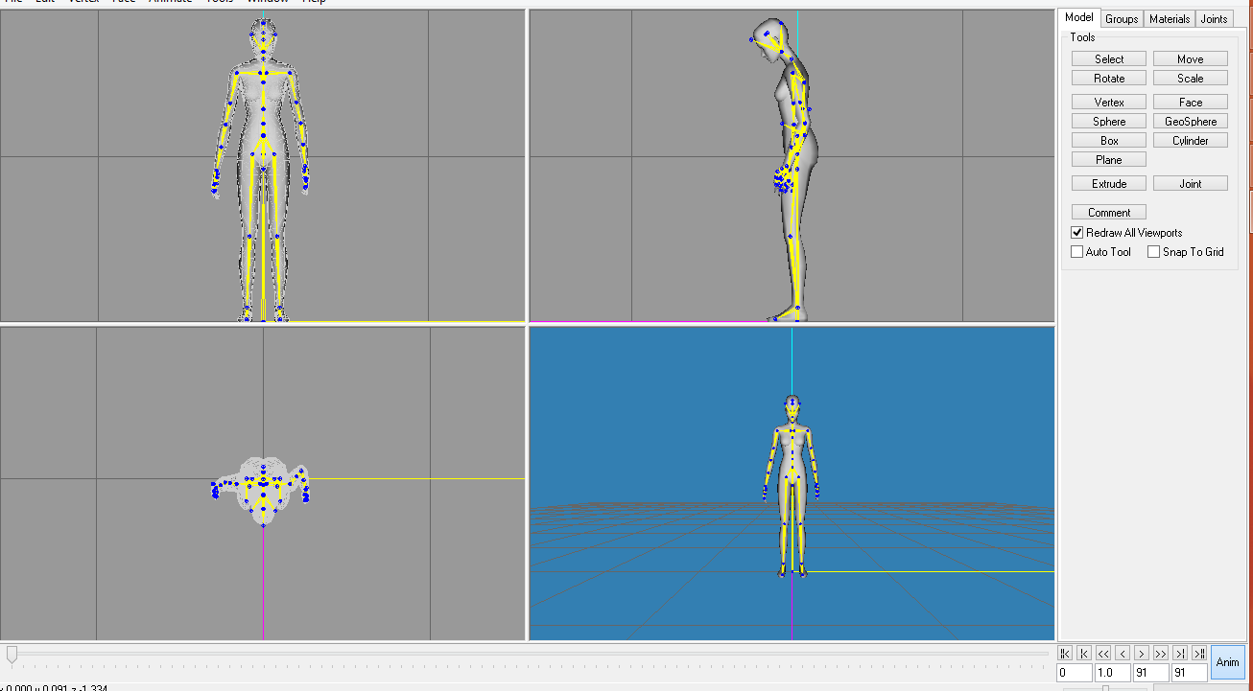Pick the Face tool
This screenshot has height=691, width=1253.
click(1191, 103)
